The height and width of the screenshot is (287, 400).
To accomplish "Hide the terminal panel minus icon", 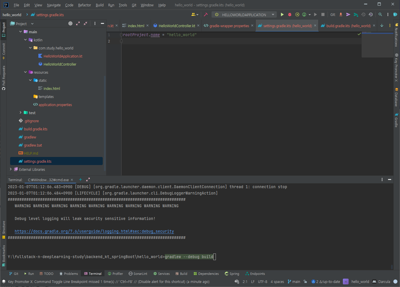I will tap(390, 179).
